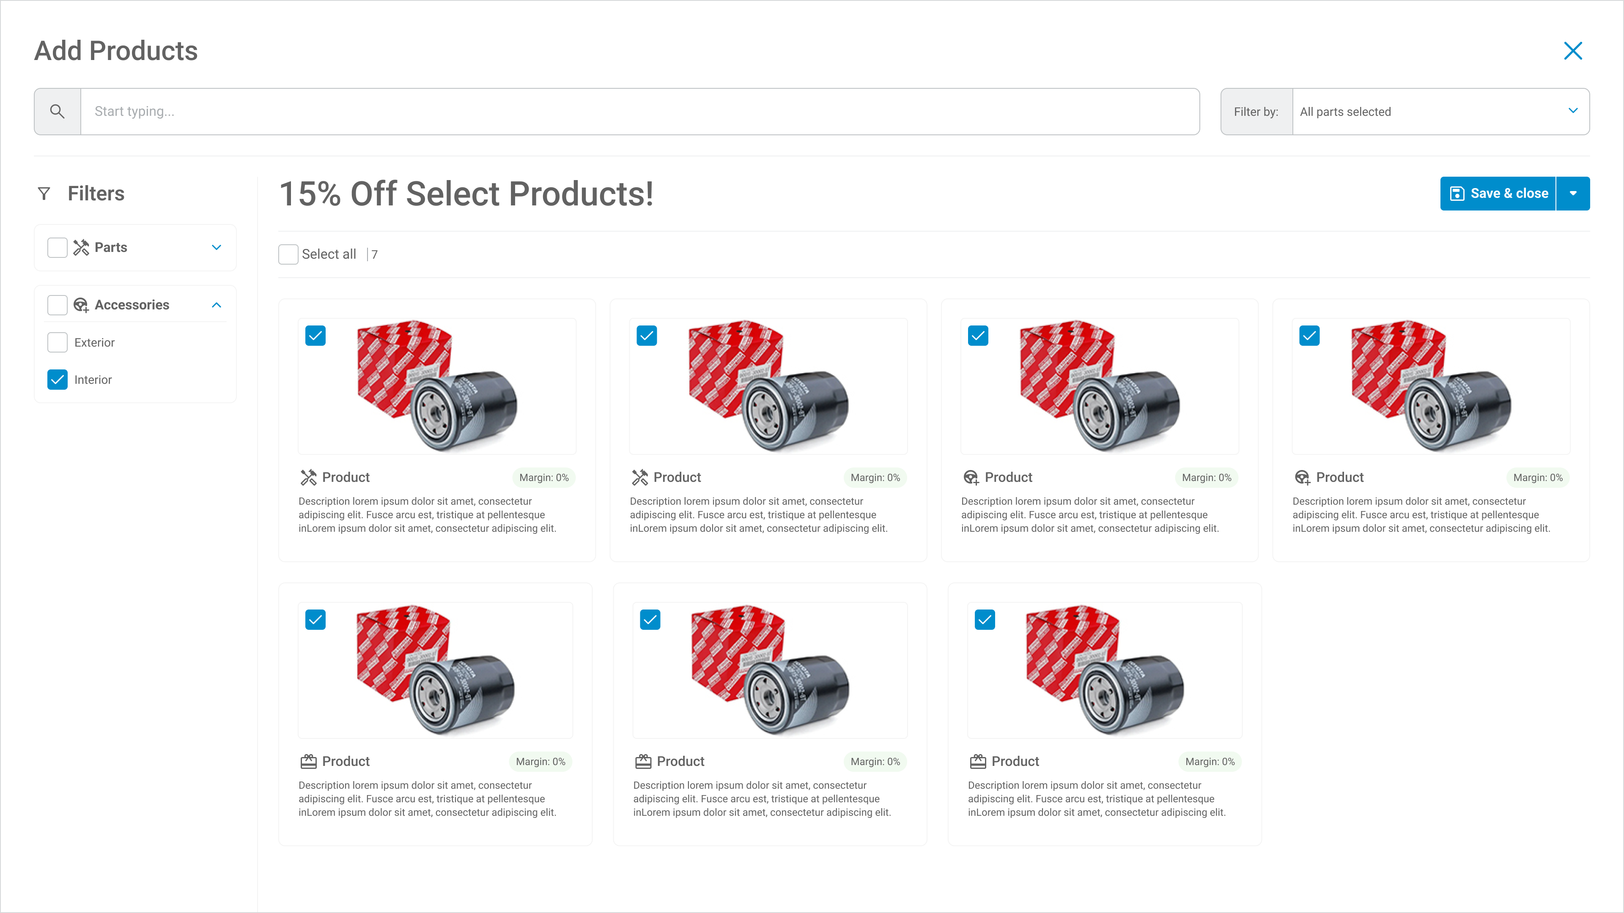1624x913 pixels.
Task: Click gift box icon on bottom-left product
Action: tap(308, 762)
